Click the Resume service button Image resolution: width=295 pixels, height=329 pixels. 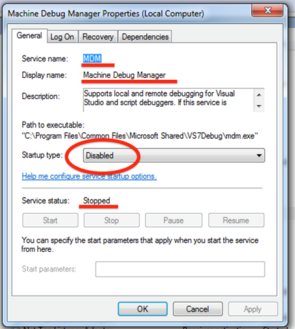236,220
